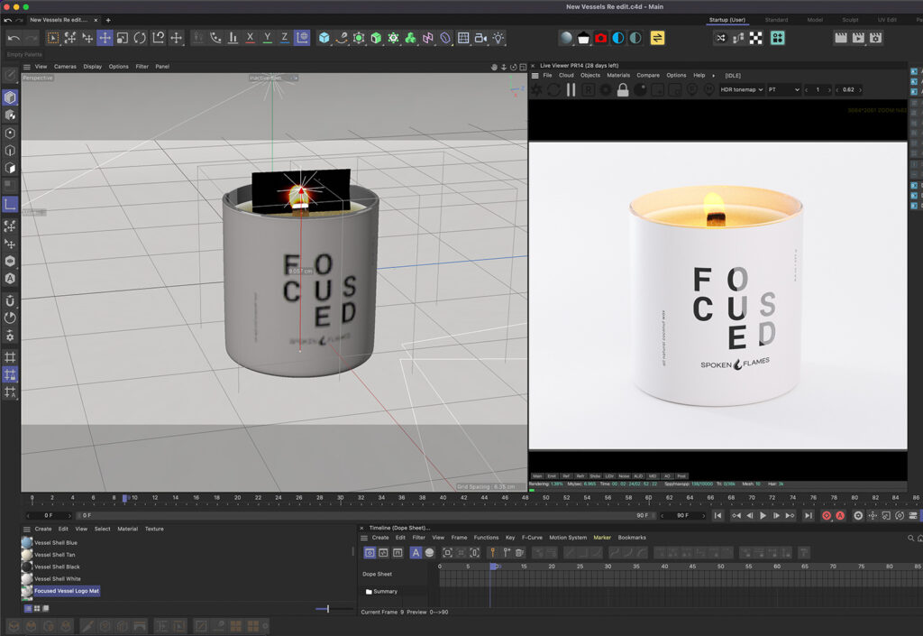Viewport: 923px width, 636px height.
Task: Switch to the Standard layout tab
Action: tap(777, 19)
